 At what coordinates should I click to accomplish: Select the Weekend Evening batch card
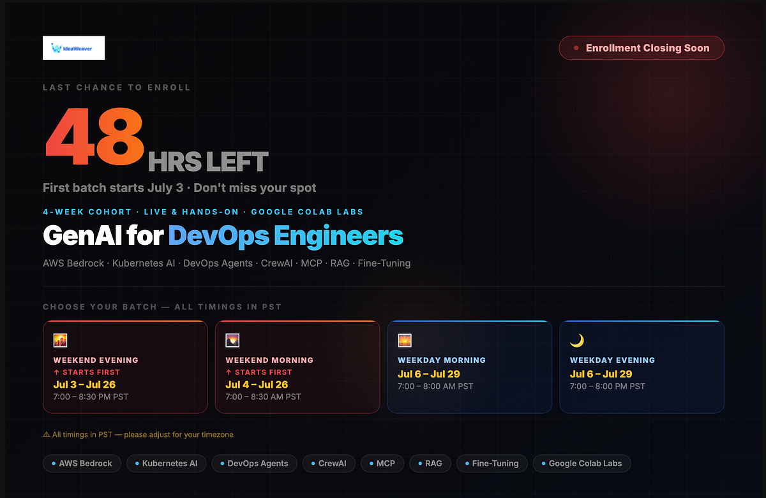(x=125, y=367)
